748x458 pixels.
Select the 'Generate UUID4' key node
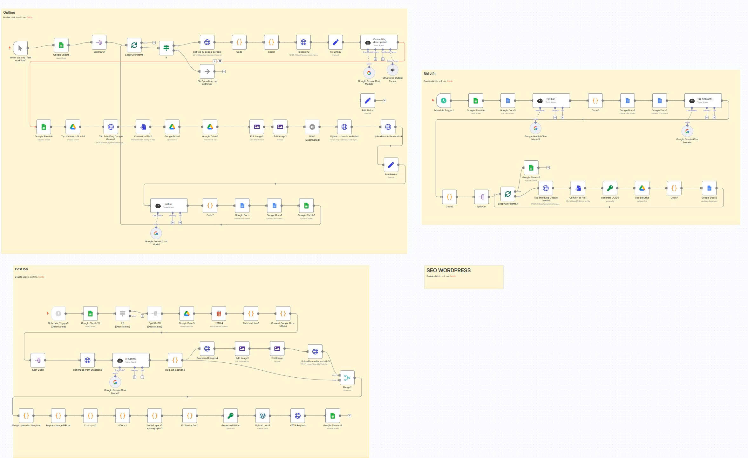click(x=230, y=415)
